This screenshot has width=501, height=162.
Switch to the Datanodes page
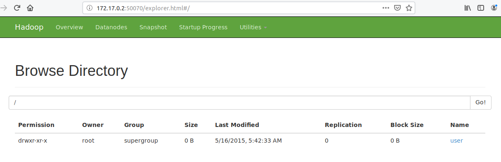[x=111, y=27]
